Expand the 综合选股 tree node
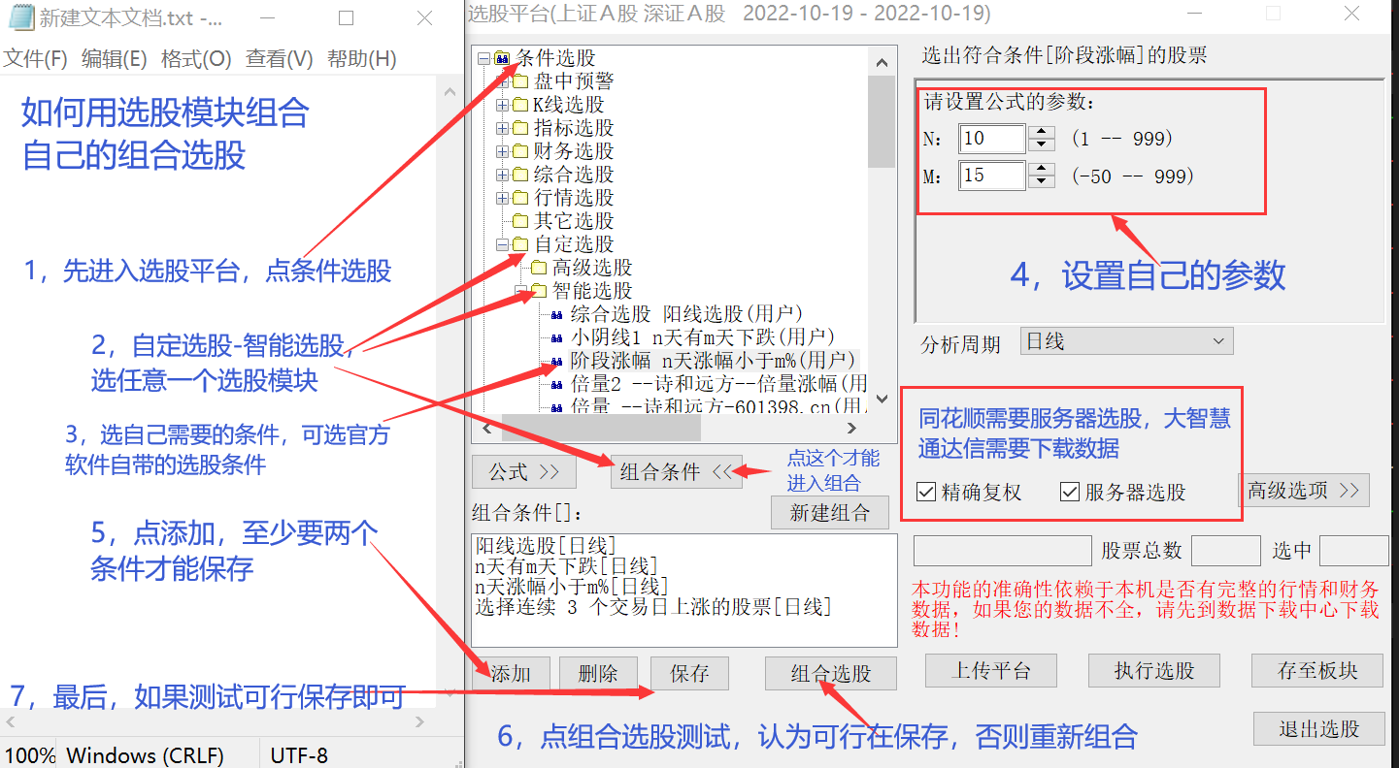 (x=503, y=175)
